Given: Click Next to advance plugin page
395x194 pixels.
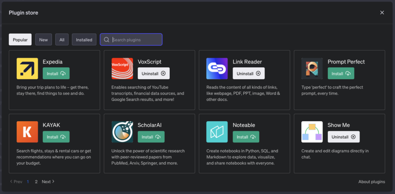Looking at the screenshot, I should coord(48,182).
